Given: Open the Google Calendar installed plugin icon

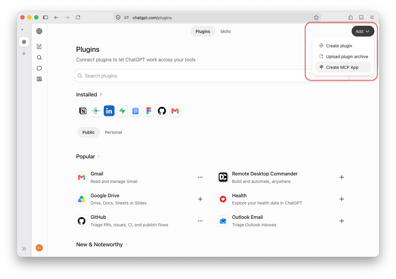Looking at the screenshot, I should (135, 111).
